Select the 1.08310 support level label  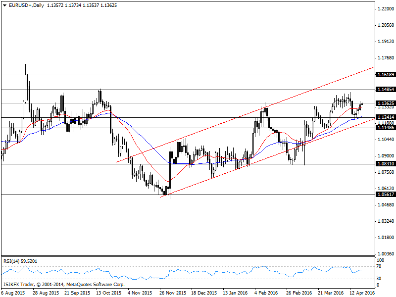(386, 164)
